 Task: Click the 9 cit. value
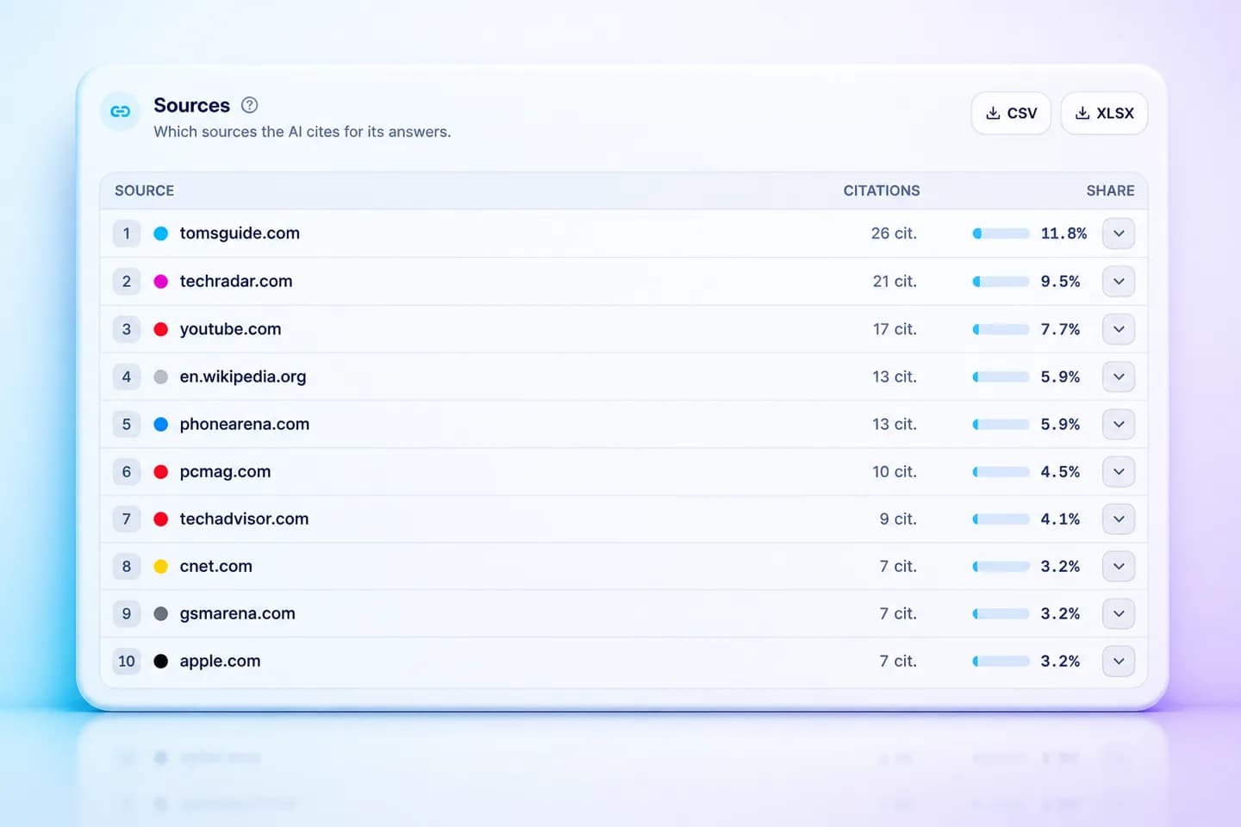898,519
